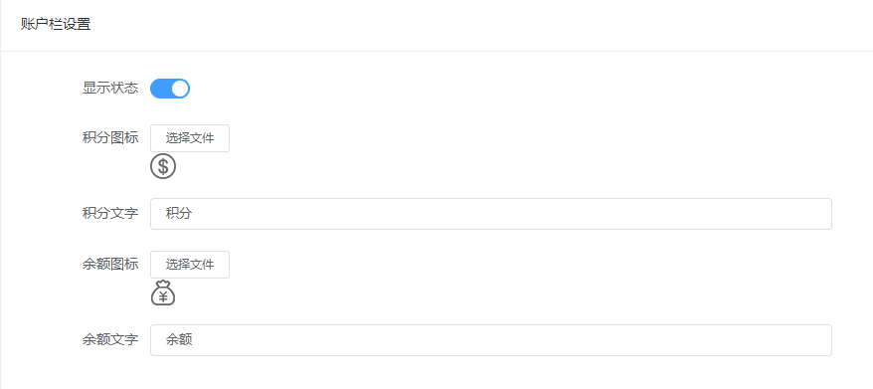Click the blue track of the 显示状态 toggle

(160, 89)
